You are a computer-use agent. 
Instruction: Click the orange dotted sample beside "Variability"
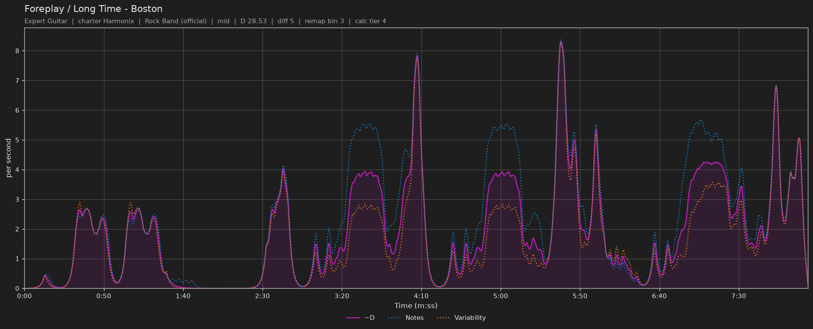(x=444, y=318)
